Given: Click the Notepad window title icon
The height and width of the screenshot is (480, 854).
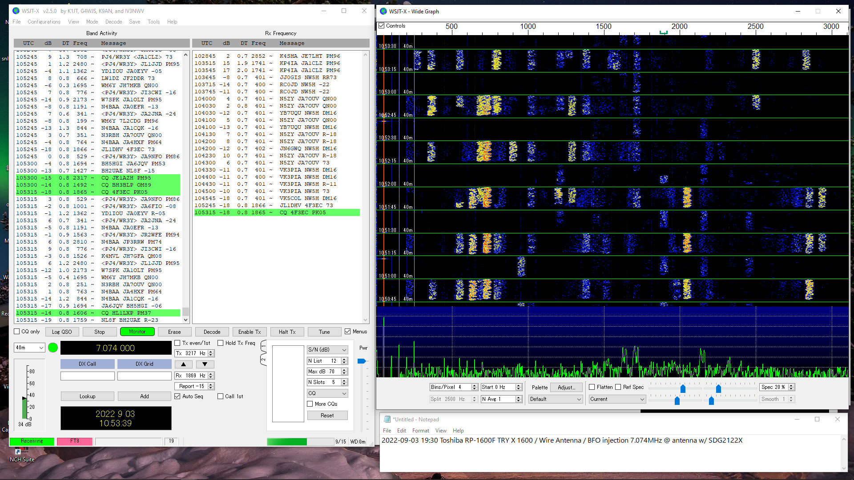Looking at the screenshot, I should click(387, 419).
